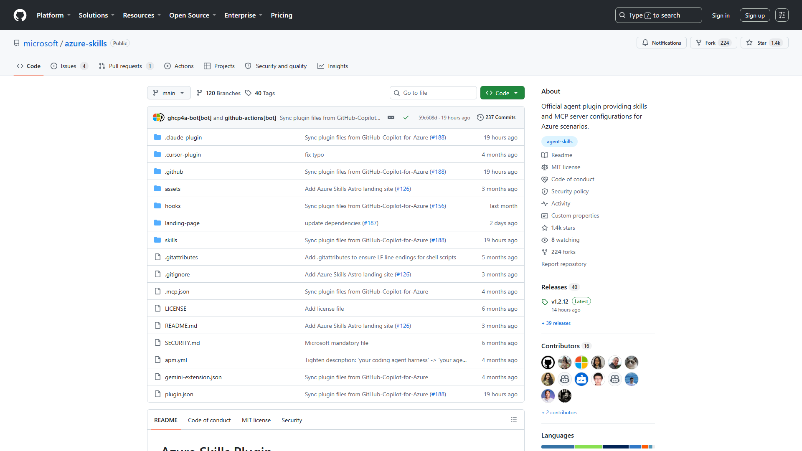This screenshot has height=451, width=802.
Task: Click the Sign up button
Action: tap(755, 15)
